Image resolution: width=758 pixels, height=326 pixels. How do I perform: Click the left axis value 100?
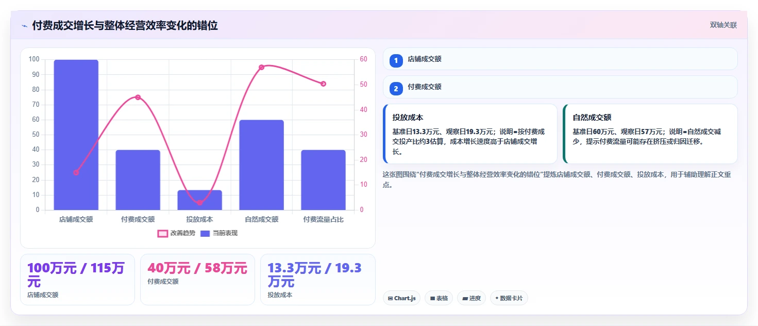(x=34, y=59)
